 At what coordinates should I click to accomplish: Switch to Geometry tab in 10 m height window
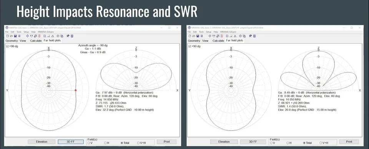click(12, 41)
